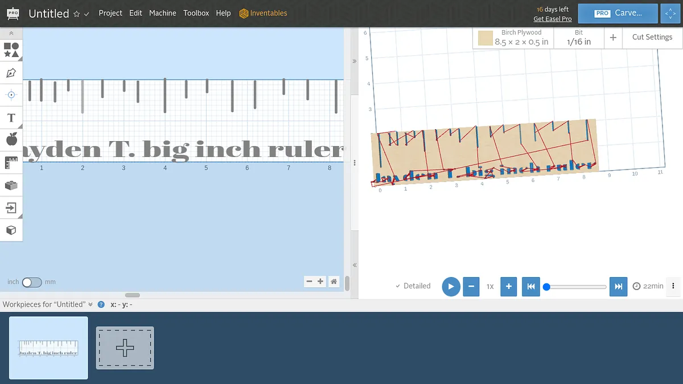Choose the Text tool
Screen dimensions: 683x384
(11, 118)
